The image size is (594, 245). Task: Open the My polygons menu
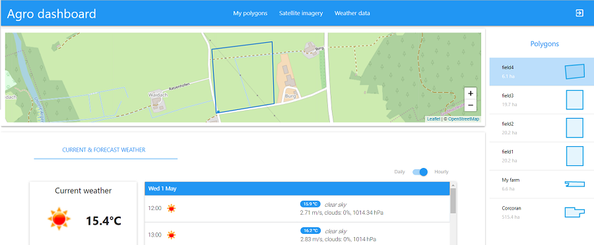250,13
